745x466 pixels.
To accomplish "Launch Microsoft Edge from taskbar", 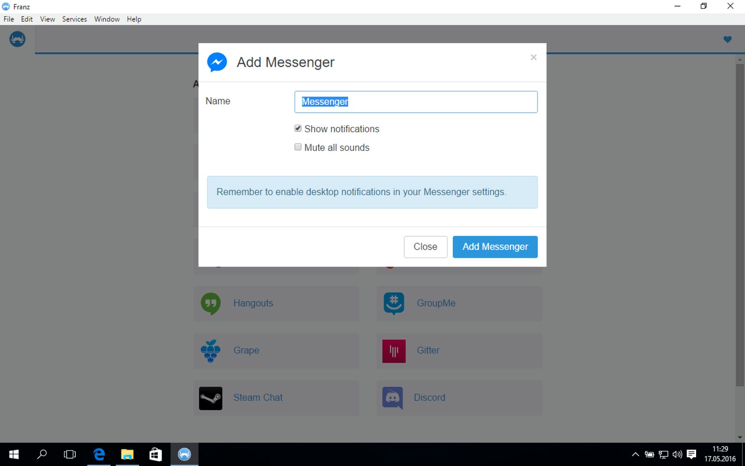I will pyautogui.click(x=99, y=454).
